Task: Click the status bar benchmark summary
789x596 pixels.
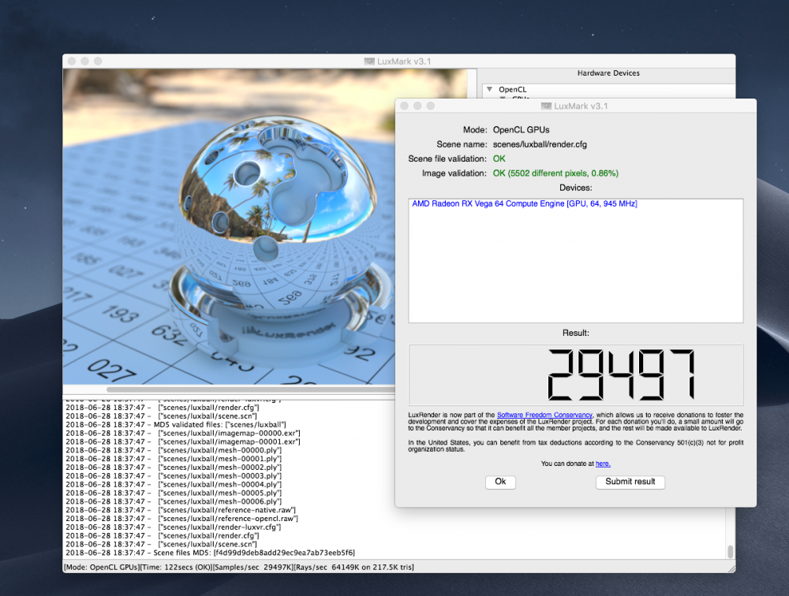Action: 239,568
